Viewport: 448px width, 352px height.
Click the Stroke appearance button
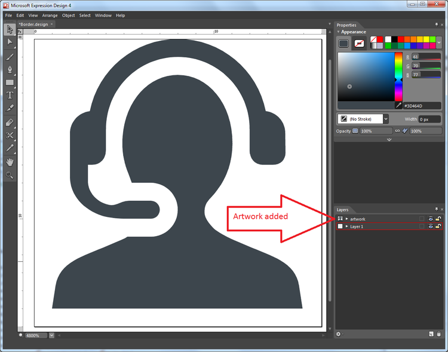[x=359, y=43]
